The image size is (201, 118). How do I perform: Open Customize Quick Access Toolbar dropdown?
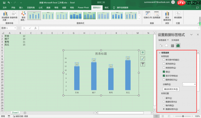[x=21, y=3]
